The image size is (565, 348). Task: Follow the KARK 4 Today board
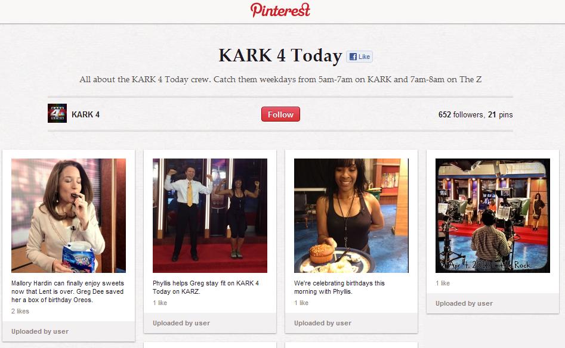(x=280, y=114)
